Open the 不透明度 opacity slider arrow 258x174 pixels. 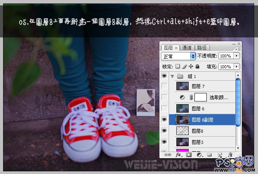[x=236, y=56]
